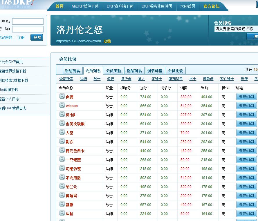Open the 物品列表 tab

pos(134,71)
